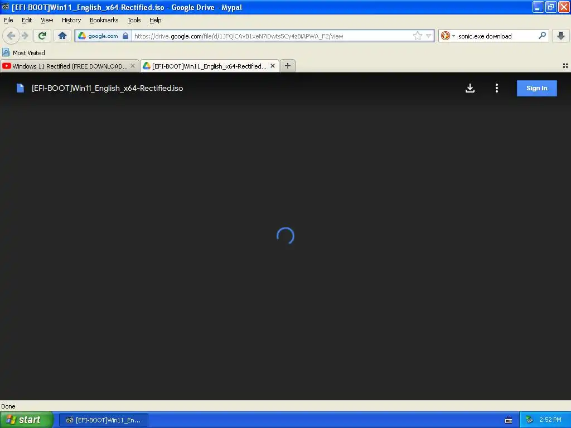Minimize the Mypal browser window

click(538, 7)
